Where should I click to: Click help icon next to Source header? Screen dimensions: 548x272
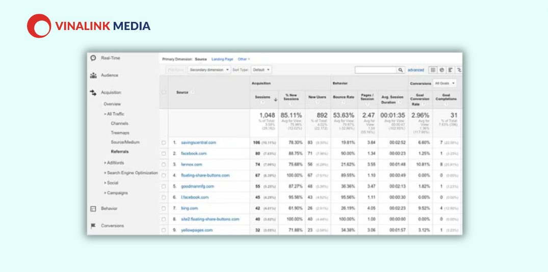pyautogui.click(x=193, y=93)
